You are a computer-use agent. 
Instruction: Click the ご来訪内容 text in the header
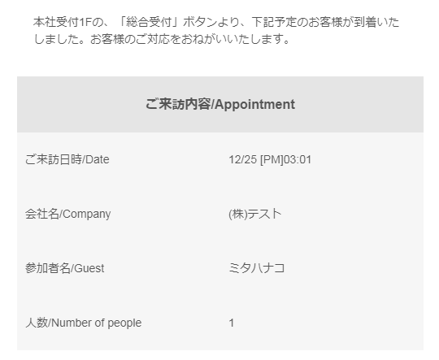178,104
